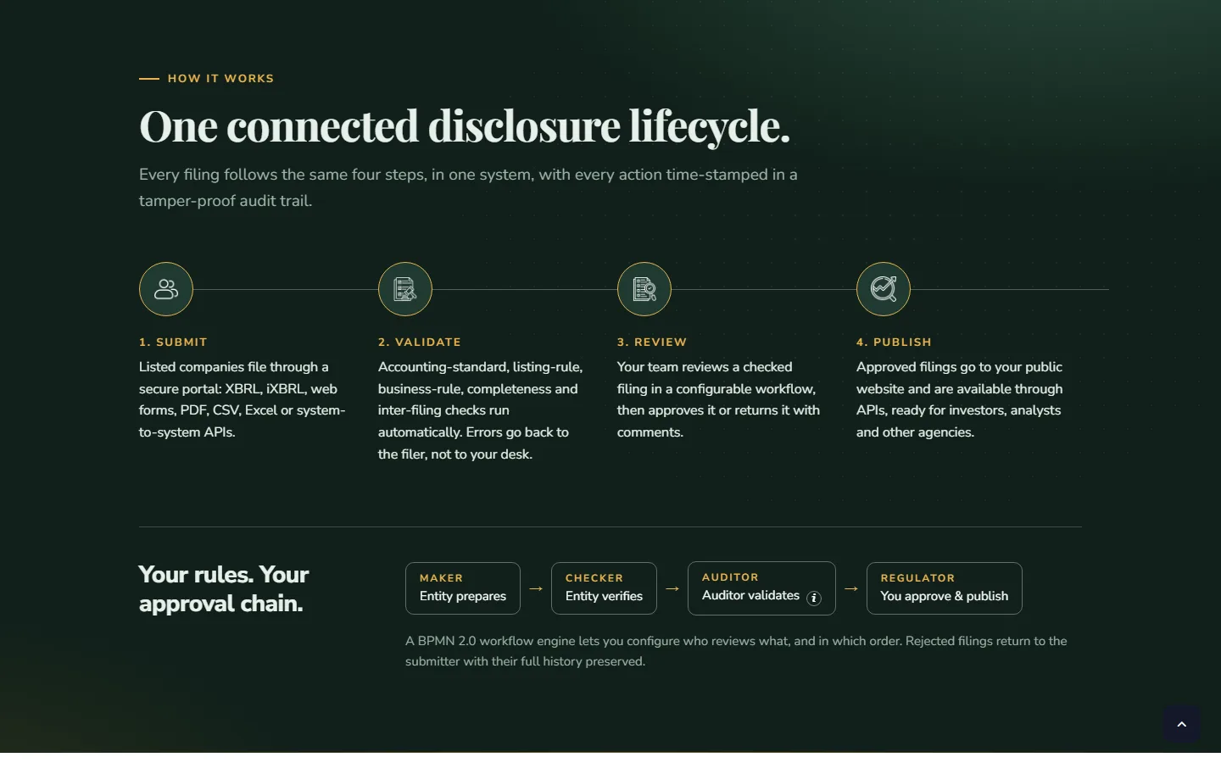Click the '4. PUBLISH' step label
This screenshot has width=1221, height=763.
point(894,343)
